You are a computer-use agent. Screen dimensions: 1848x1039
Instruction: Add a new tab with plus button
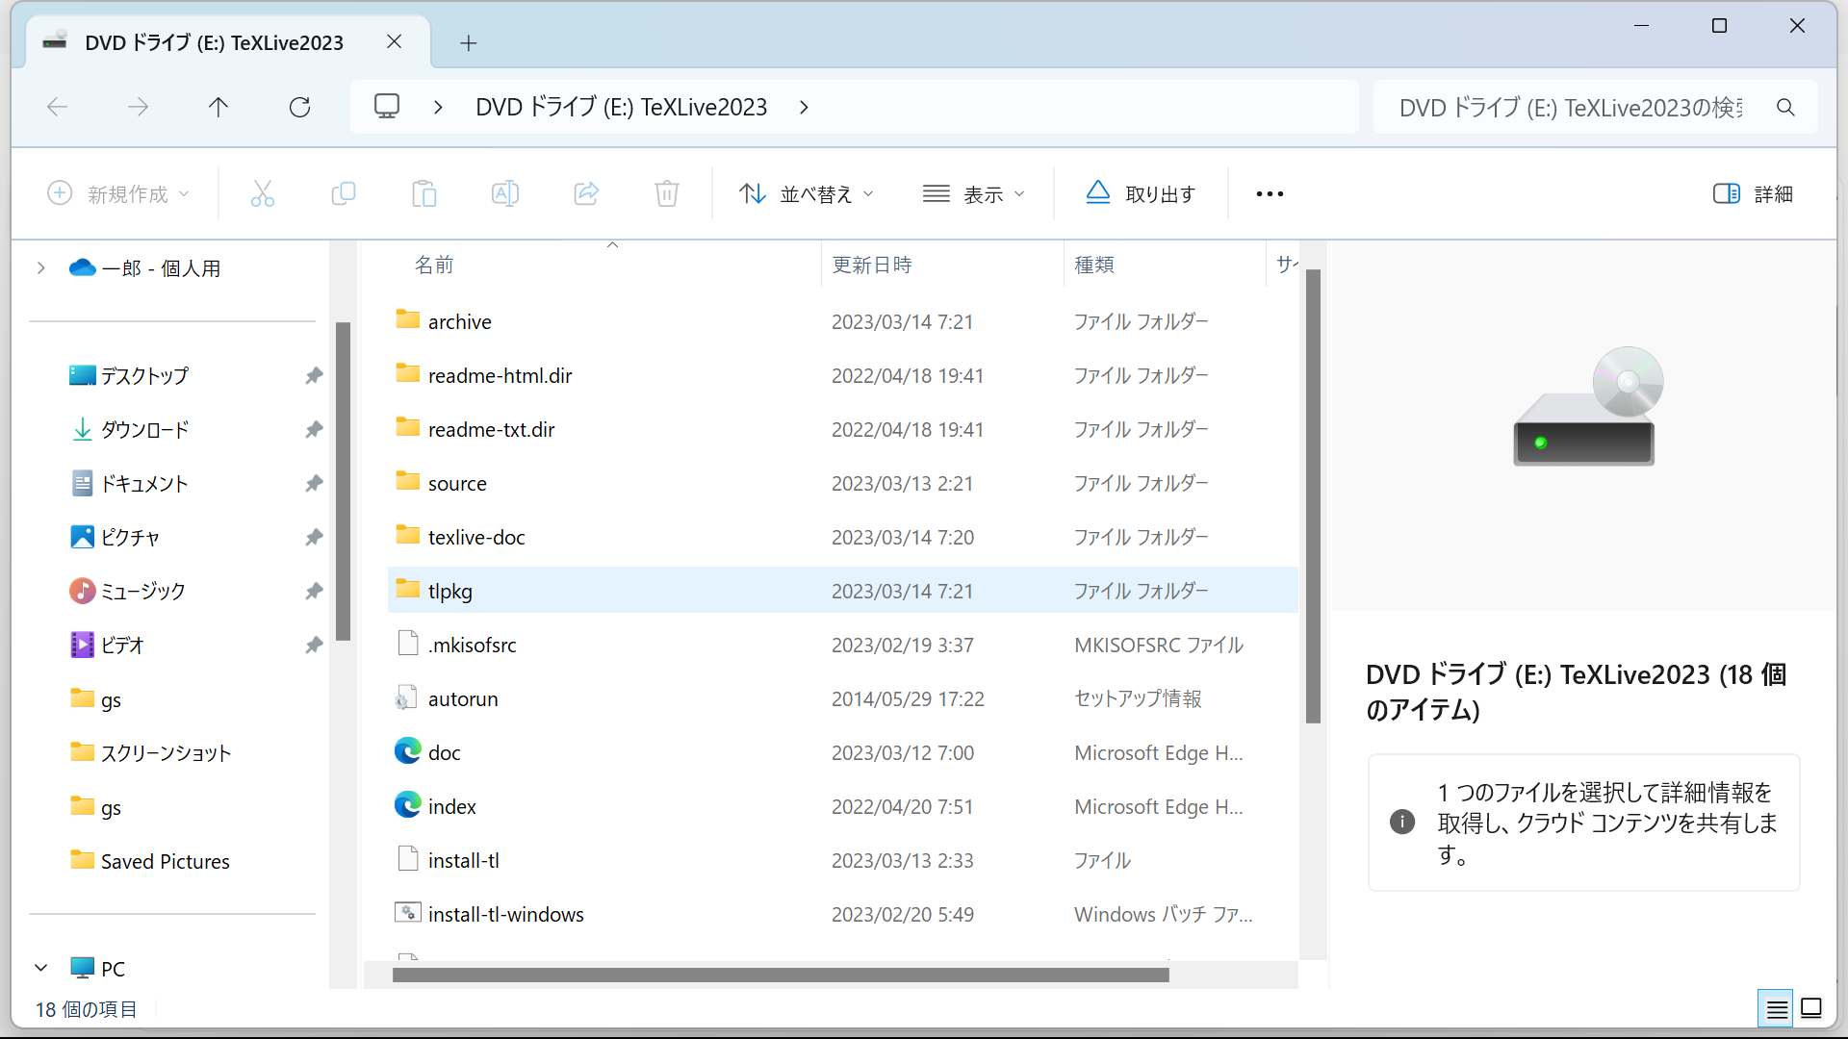tap(468, 42)
